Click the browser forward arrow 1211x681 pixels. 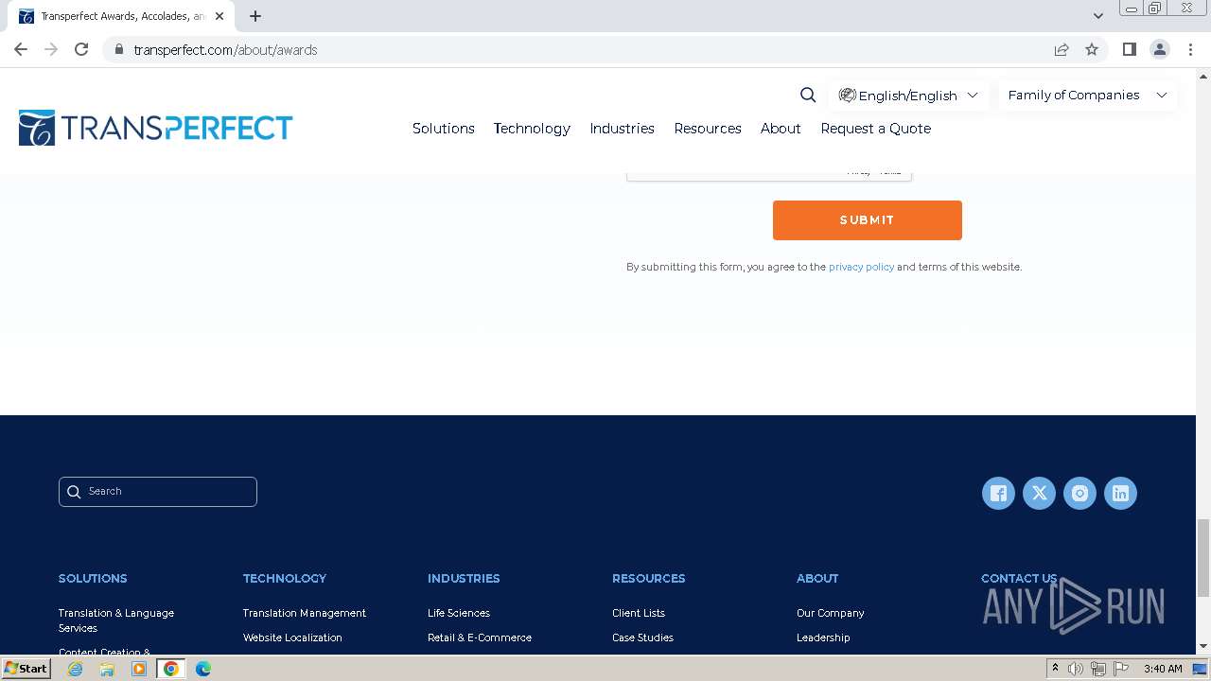(x=51, y=49)
